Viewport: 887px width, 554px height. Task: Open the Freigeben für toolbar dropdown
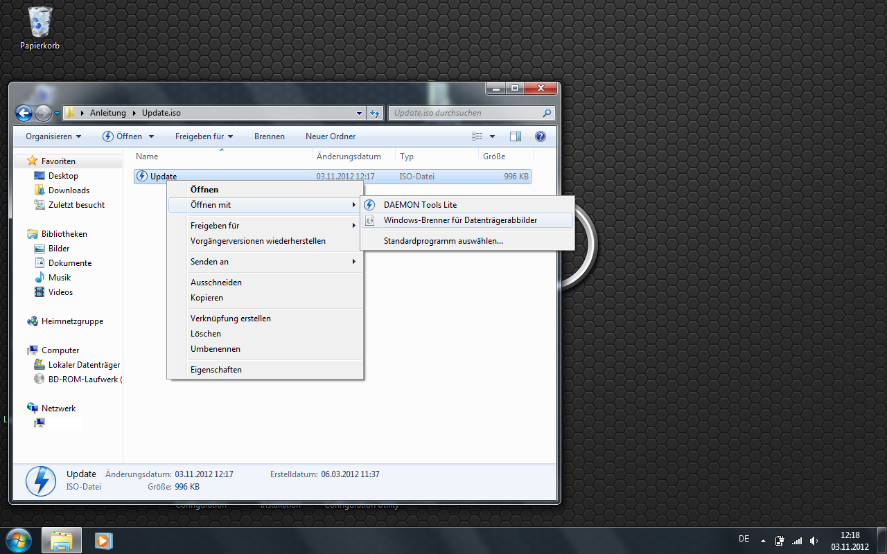(x=204, y=136)
